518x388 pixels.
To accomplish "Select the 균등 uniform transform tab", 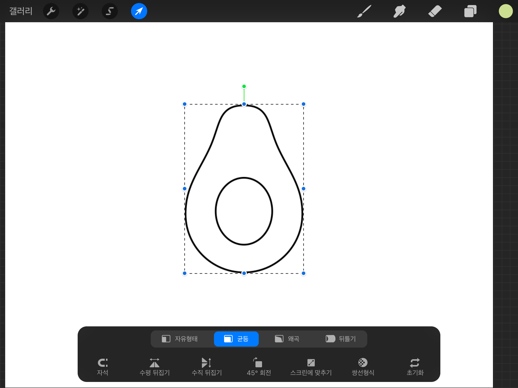I will (236, 339).
